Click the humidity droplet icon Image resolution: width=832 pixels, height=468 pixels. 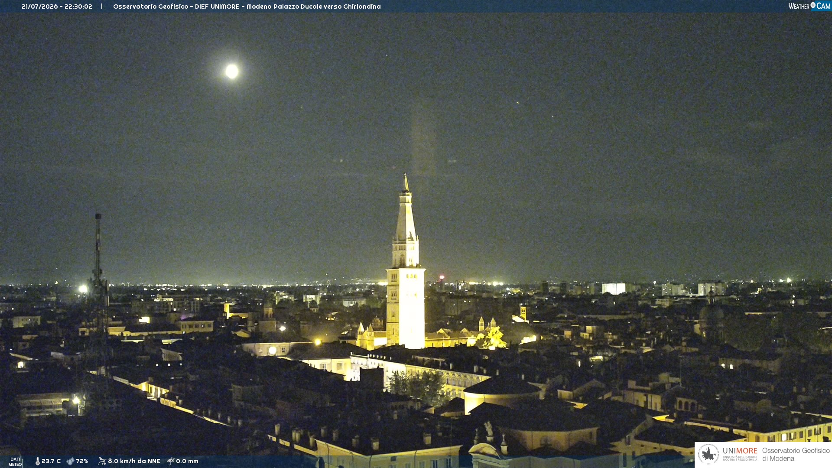pyautogui.click(x=70, y=461)
